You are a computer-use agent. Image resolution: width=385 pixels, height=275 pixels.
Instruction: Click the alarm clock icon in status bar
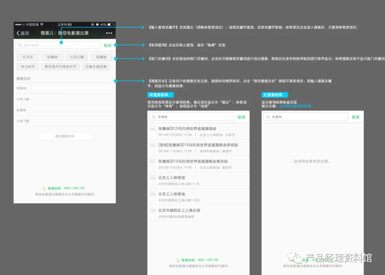(x=97, y=25)
